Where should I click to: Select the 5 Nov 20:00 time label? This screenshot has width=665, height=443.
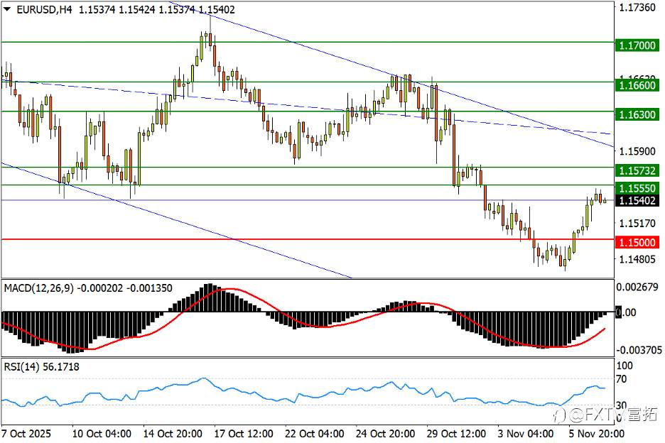pos(596,434)
